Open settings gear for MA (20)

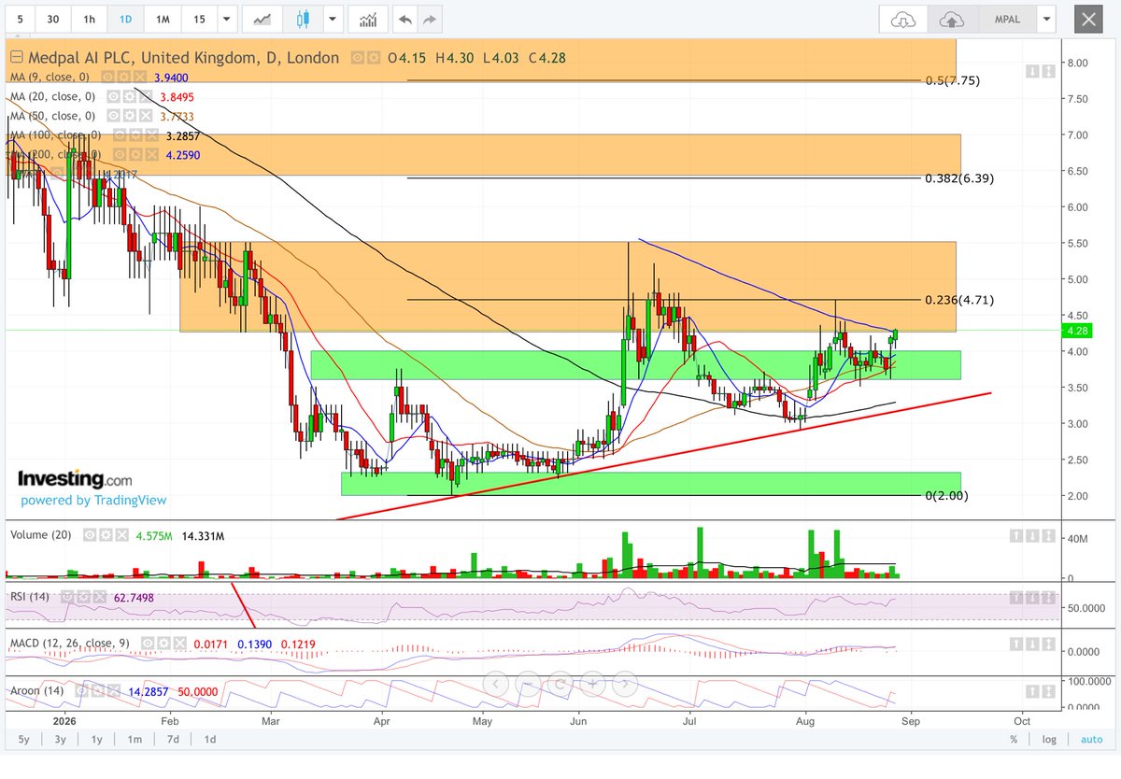(129, 96)
